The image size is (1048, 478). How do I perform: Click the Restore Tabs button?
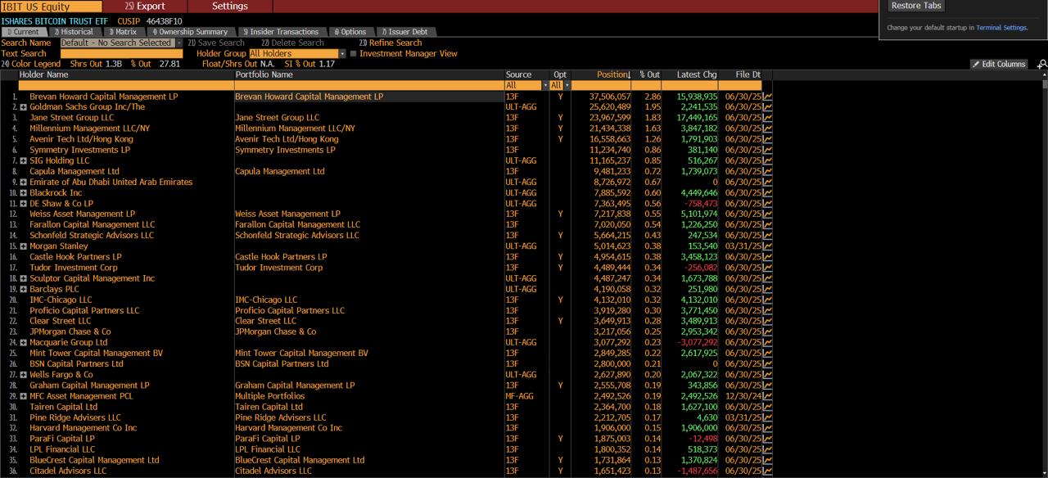pyautogui.click(x=916, y=6)
